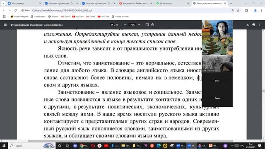Viewport: 265px width, 149px height.
Task: Print the PDF document
Action: (254, 25)
